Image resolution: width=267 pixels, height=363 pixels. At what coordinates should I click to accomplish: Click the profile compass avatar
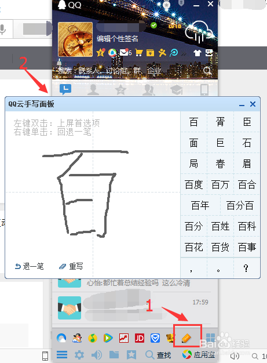point(75,39)
